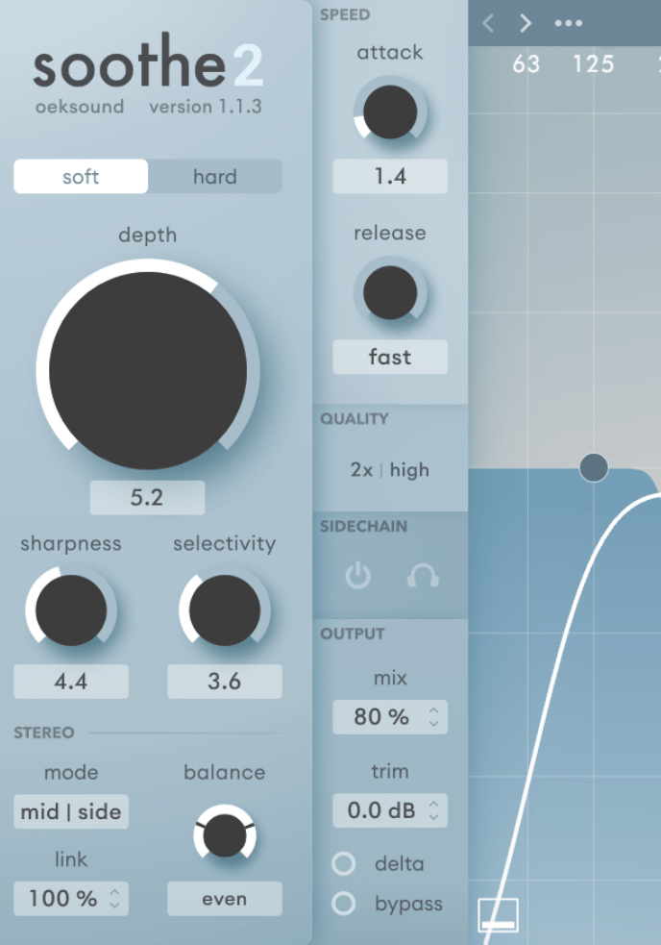Toggle the sidechain power icon
Screen dimensions: 661x945
click(357, 576)
